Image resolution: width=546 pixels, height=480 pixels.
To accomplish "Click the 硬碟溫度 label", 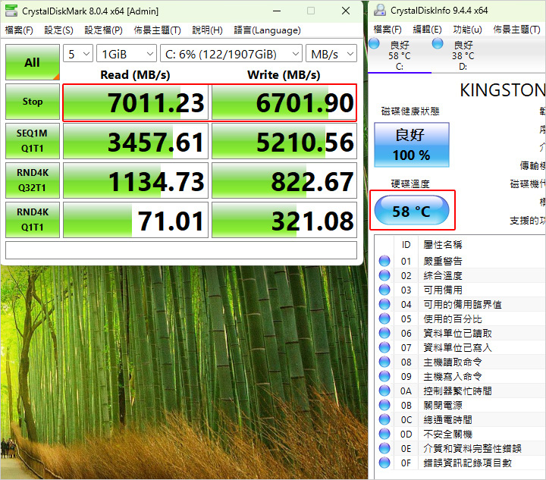I will [410, 184].
